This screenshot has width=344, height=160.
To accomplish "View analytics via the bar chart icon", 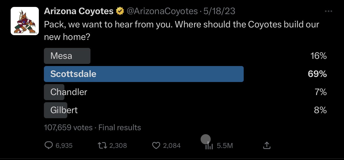I will [x=209, y=145].
